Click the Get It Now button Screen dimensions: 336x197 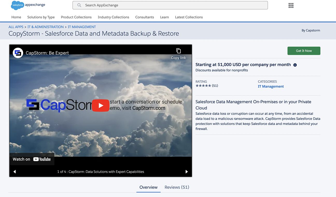pos(304,51)
